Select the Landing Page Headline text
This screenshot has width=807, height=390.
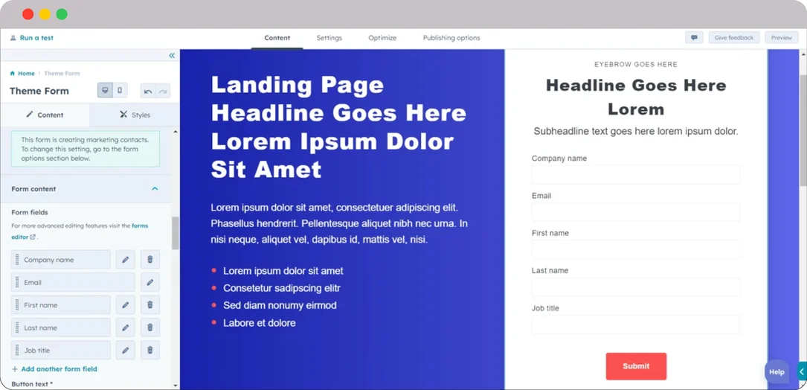pyautogui.click(x=338, y=127)
